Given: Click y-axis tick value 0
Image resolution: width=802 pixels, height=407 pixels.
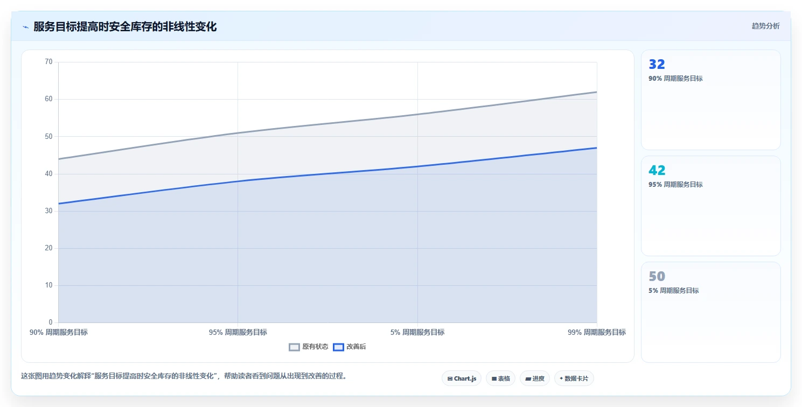Looking at the screenshot, I should click(x=51, y=322).
